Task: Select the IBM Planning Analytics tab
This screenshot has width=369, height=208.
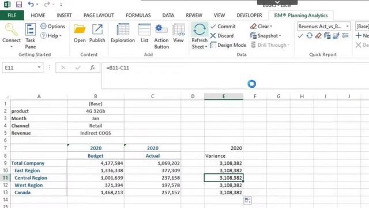Action: coord(300,16)
